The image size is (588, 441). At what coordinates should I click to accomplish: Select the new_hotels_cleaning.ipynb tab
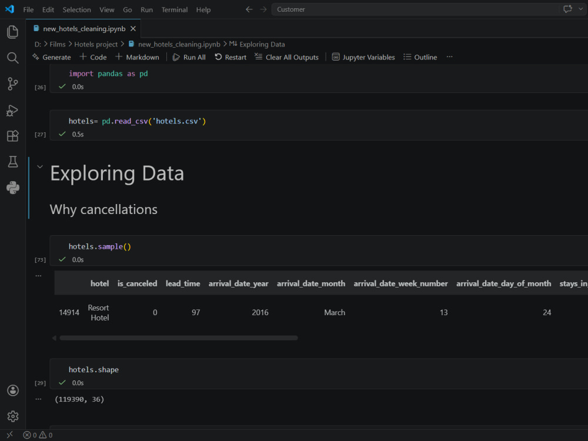[x=83, y=28]
